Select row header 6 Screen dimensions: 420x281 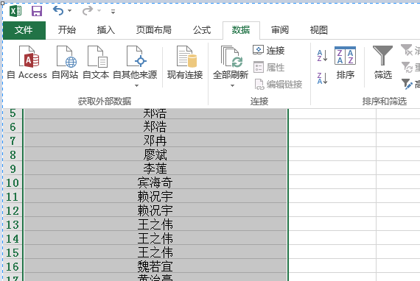13,127
